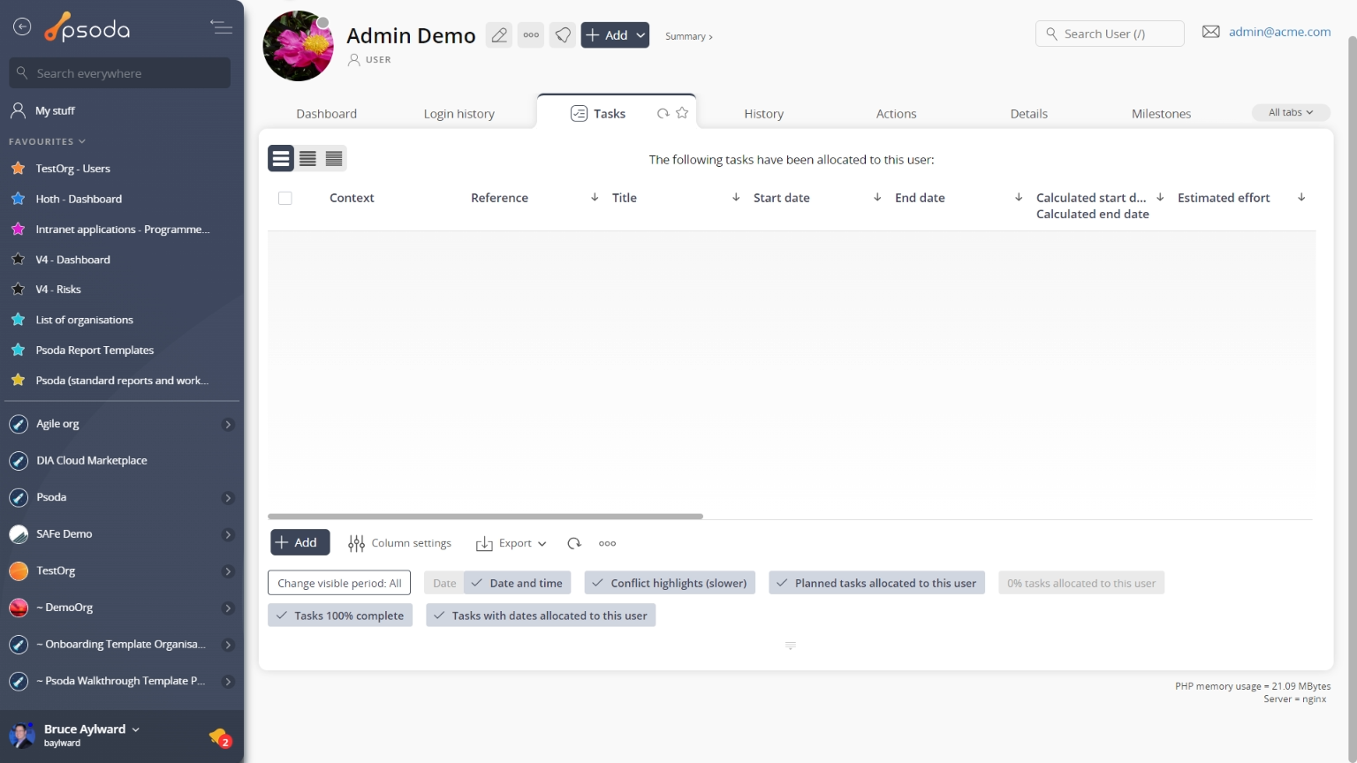This screenshot has width=1357, height=763.
Task: Click Change visible period: All button
Action: pos(339,583)
